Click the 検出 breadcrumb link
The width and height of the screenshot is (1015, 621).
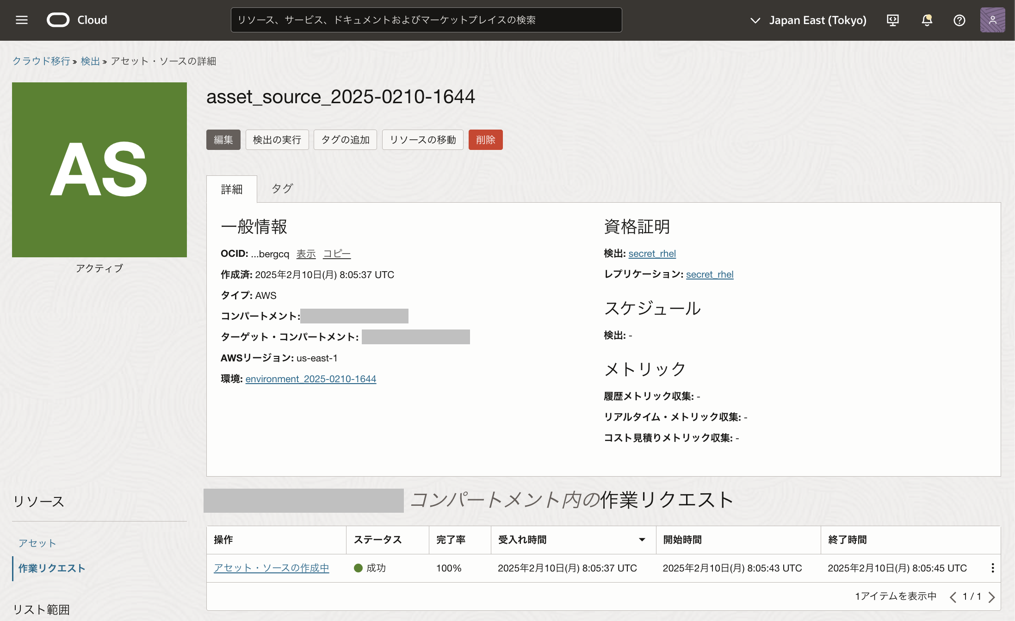[x=90, y=61]
